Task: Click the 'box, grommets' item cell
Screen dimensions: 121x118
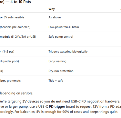Action: (x=10, y=81)
